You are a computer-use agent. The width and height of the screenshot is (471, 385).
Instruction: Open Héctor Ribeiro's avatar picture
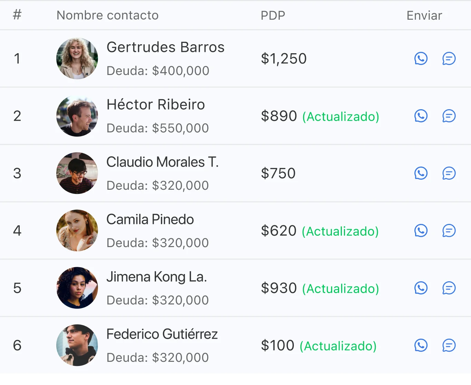click(77, 116)
